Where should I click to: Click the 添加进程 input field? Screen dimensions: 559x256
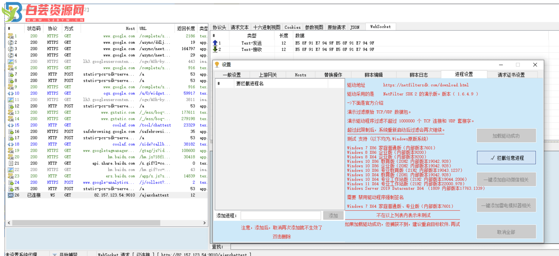pos(281,215)
